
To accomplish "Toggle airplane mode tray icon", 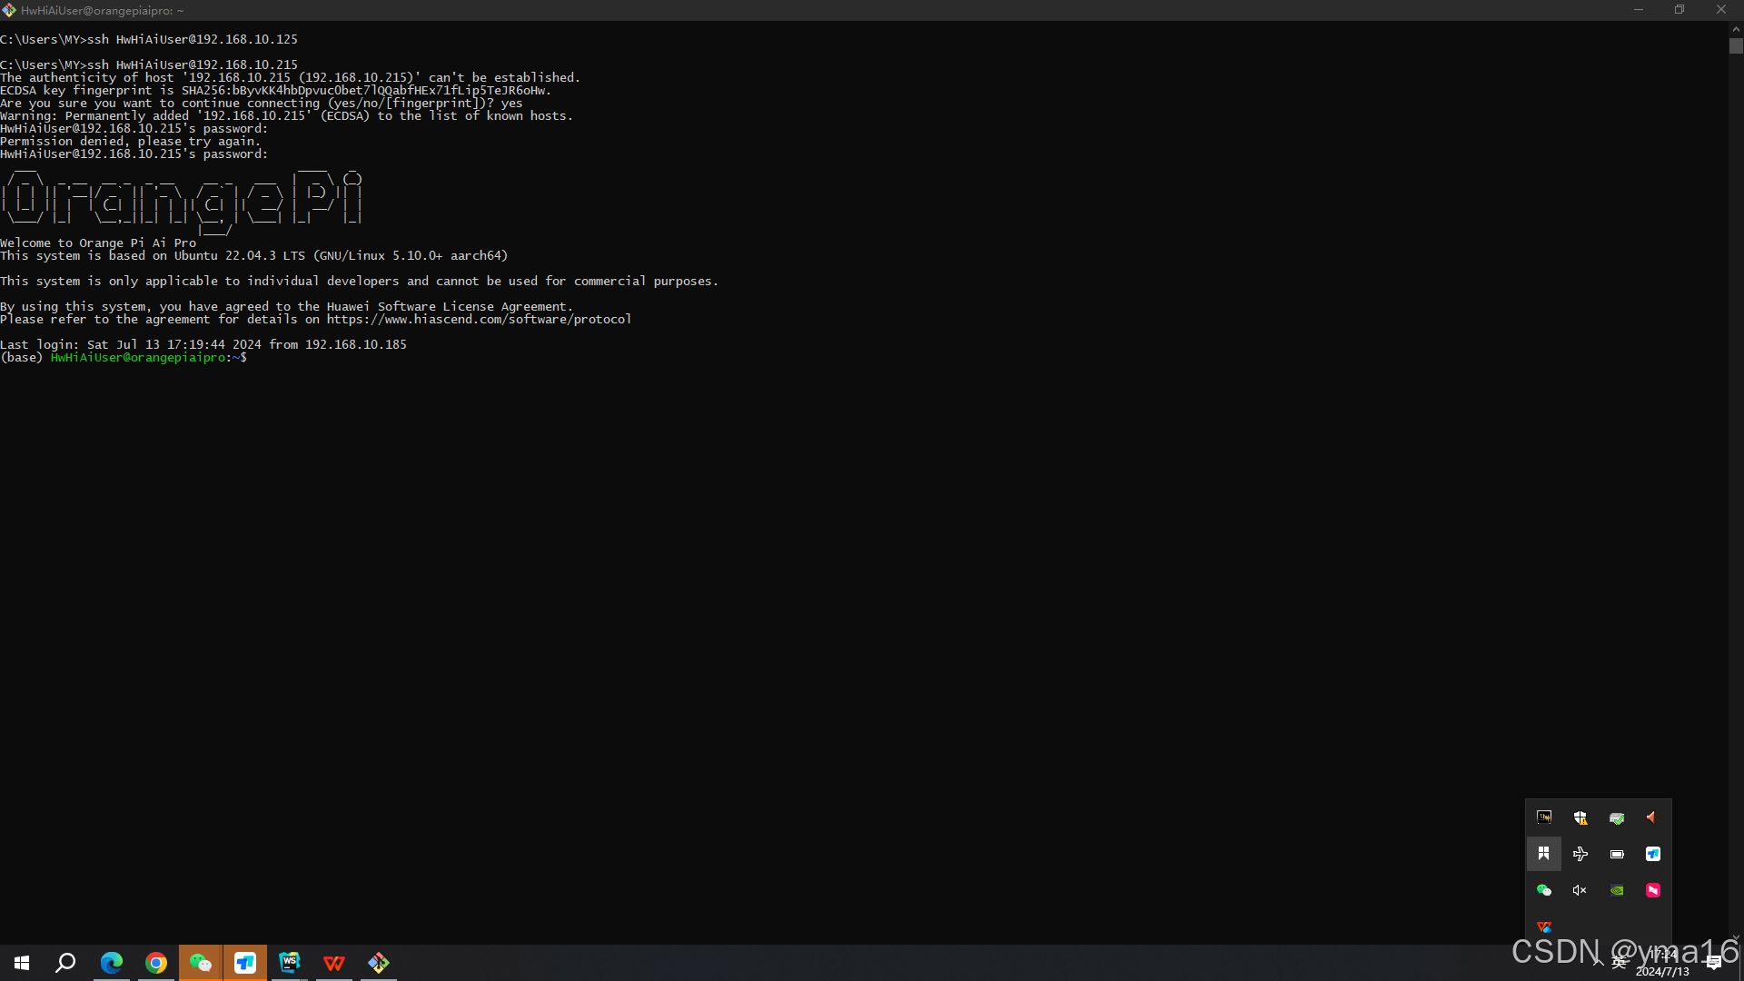I will tap(1580, 854).
